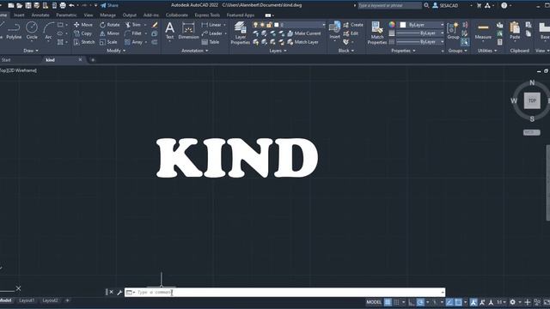Switch to the Layout1 tab
Screen dimensions: 550x309
(x=27, y=300)
